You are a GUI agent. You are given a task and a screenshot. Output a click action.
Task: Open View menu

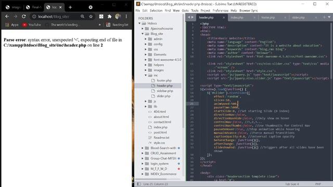[176, 10]
